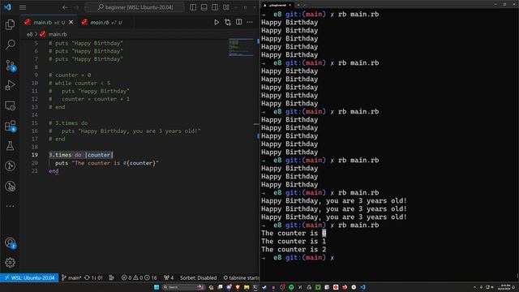Image resolution: width=519 pixels, height=292 pixels.
Task: Synchronize changes in status bar
Action: [x=94, y=277]
